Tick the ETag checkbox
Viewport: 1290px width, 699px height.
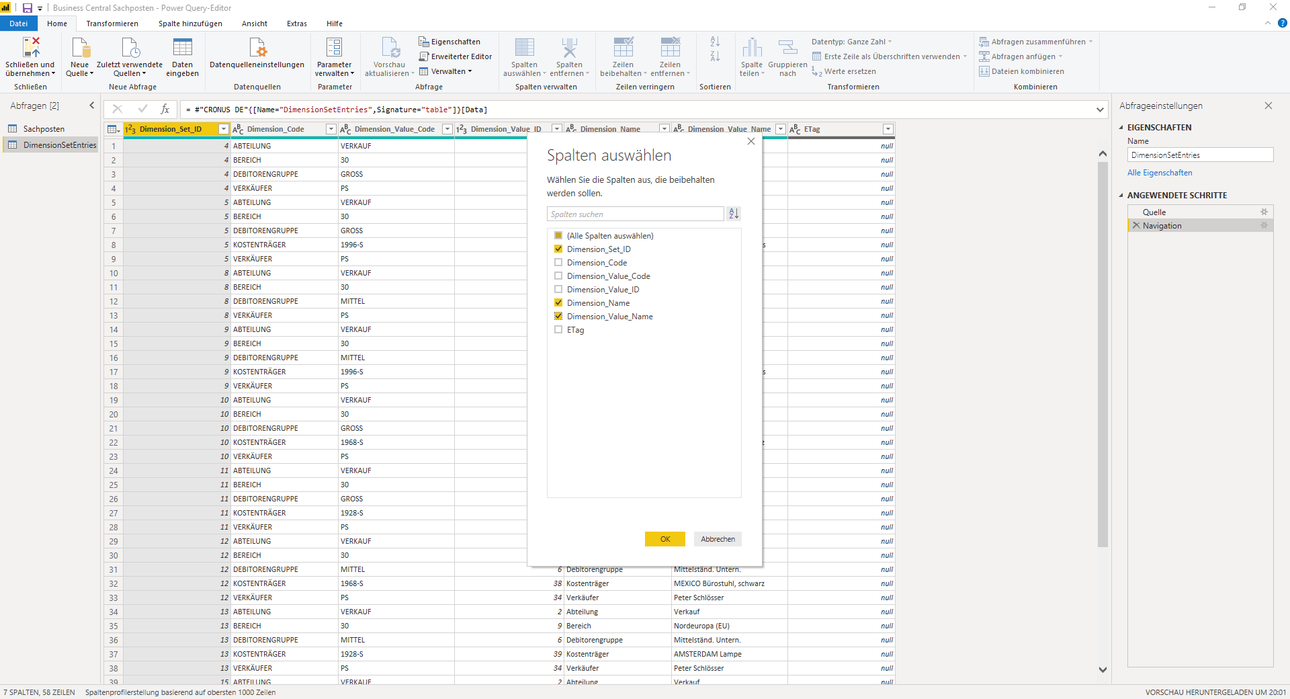pos(558,329)
